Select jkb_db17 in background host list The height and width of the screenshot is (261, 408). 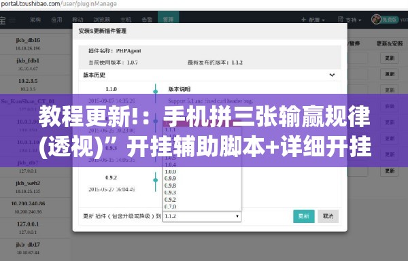pos(28,245)
